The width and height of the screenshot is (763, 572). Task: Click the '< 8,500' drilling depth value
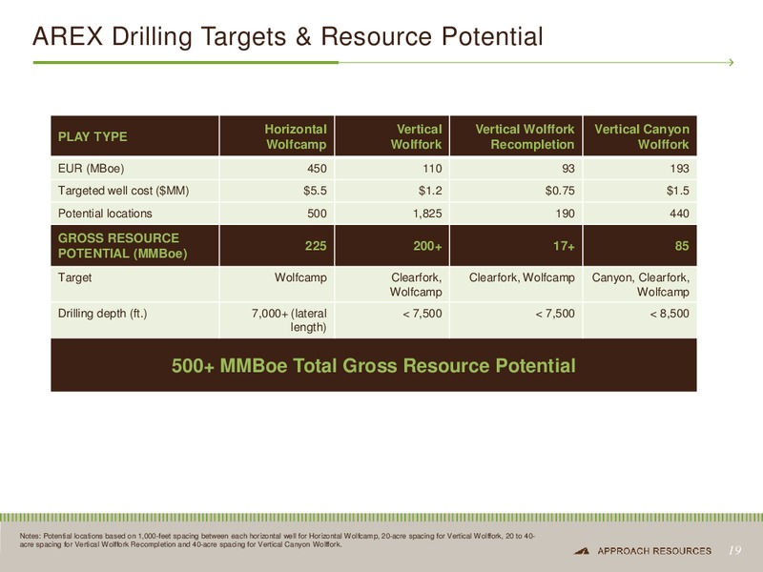(670, 314)
